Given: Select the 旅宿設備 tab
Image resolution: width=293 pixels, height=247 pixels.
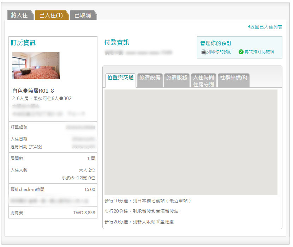Looking at the screenshot, I should [x=150, y=80].
